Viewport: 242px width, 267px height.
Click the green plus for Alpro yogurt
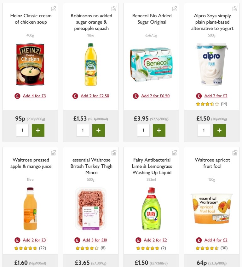(220, 130)
